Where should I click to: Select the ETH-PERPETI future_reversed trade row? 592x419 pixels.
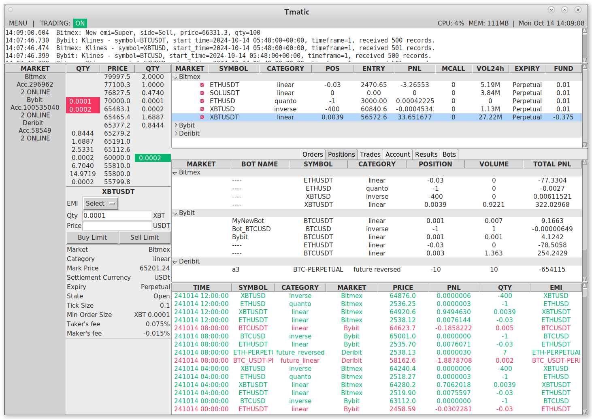click(x=377, y=353)
